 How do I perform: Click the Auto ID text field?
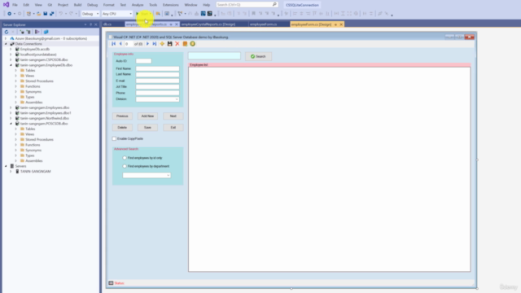pos(143,61)
